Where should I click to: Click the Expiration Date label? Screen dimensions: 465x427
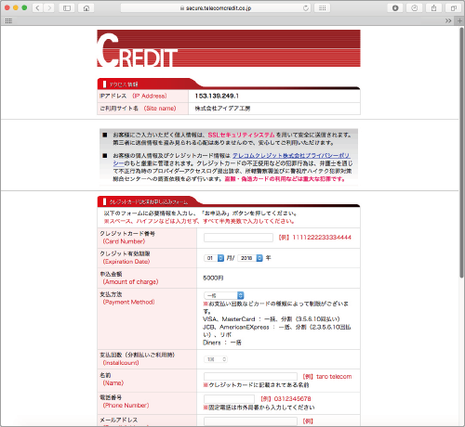tap(126, 262)
